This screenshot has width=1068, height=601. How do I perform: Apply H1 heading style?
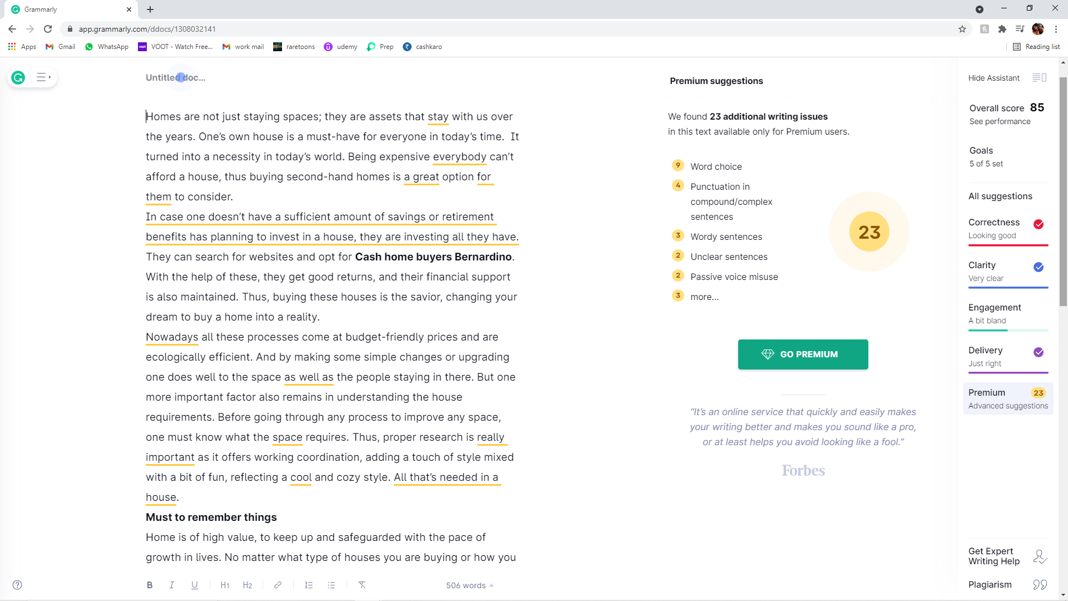point(225,585)
